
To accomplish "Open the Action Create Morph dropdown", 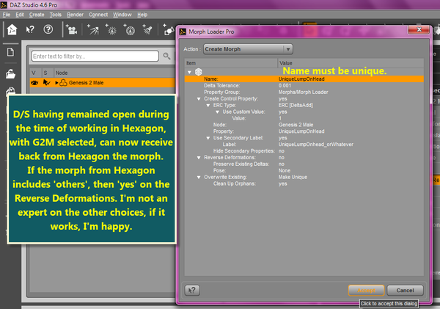I will (248, 49).
